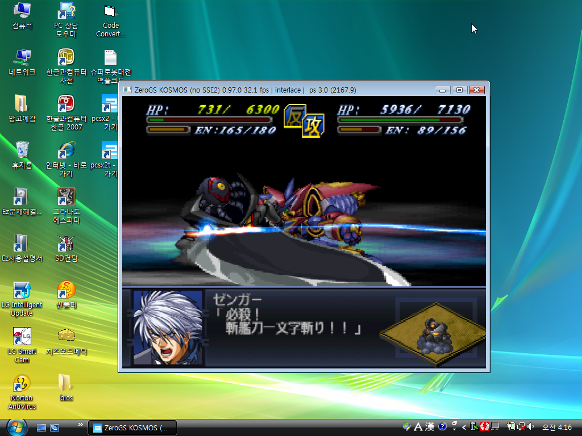Click the ゼンガー dialogue name text

(238, 300)
